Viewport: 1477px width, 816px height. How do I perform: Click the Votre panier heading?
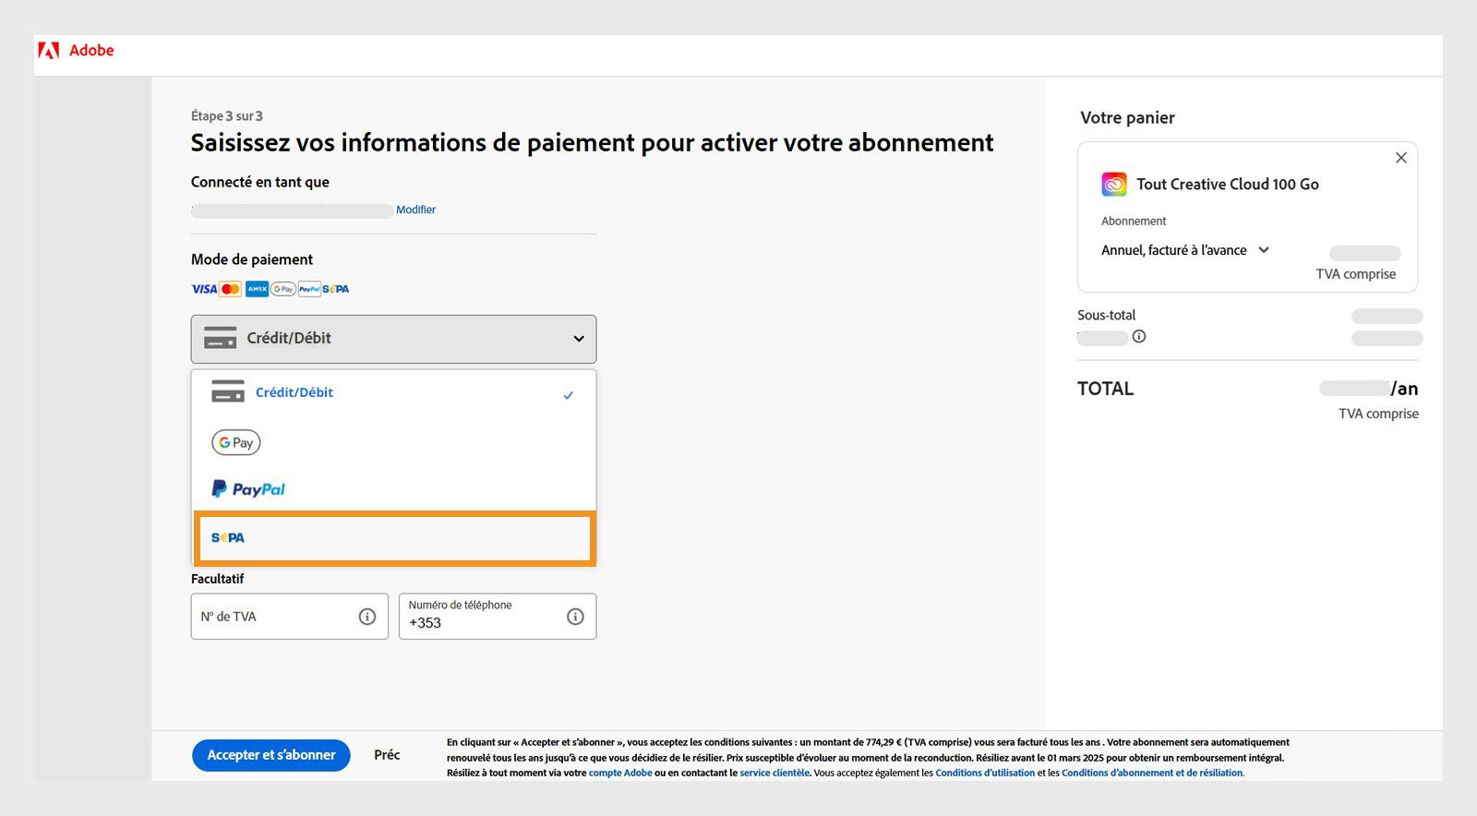click(1127, 118)
